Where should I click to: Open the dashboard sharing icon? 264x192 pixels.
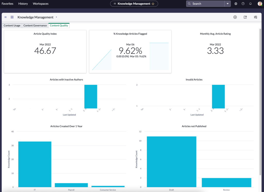point(245,17)
